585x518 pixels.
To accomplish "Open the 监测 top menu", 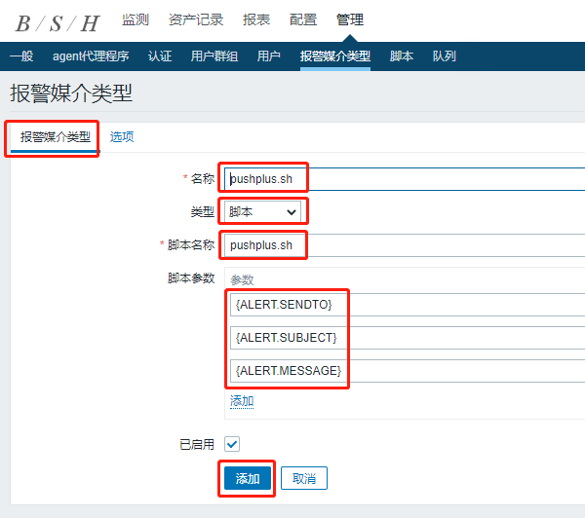I will pos(136,19).
